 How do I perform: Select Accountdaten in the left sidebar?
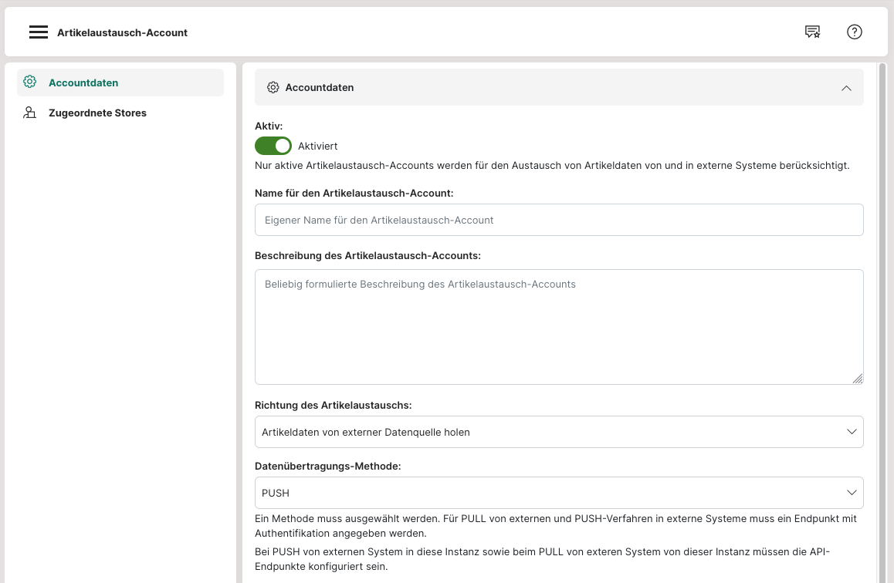83,83
